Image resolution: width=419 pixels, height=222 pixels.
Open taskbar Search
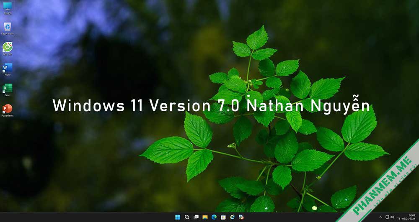187,217
